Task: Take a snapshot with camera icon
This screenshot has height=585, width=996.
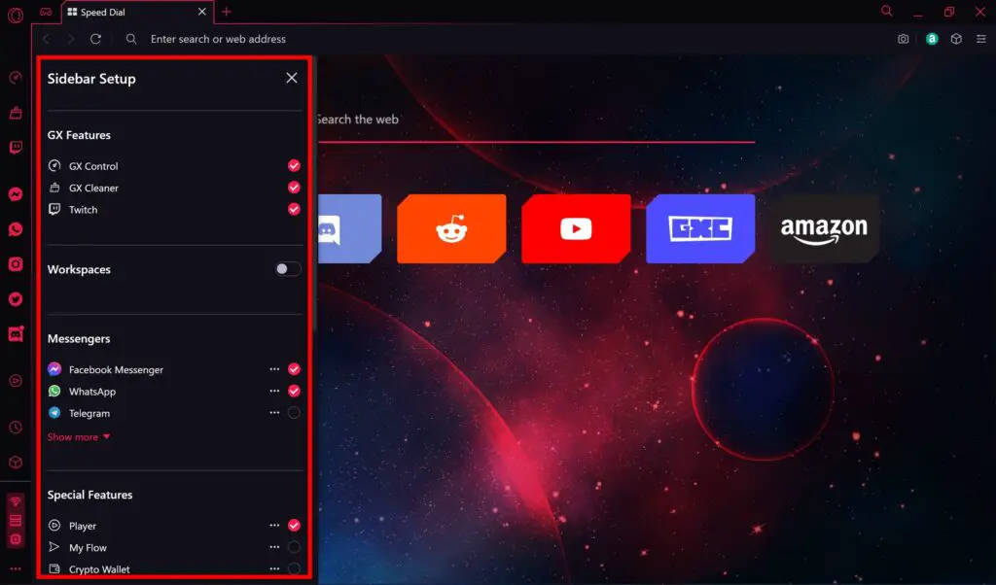Action: [903, 39]
